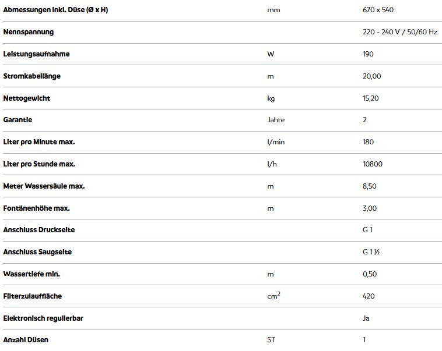Click the Garantie row label
Screen dimensions: 442x351
coord(17,120)
